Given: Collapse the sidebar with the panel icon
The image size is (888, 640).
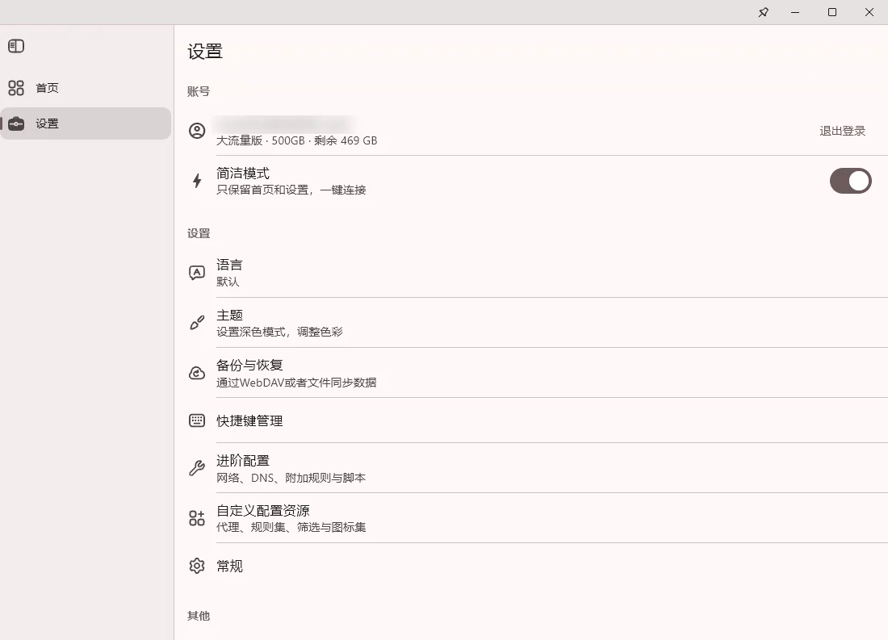Looking at the screenshot, I should point(16,46).
